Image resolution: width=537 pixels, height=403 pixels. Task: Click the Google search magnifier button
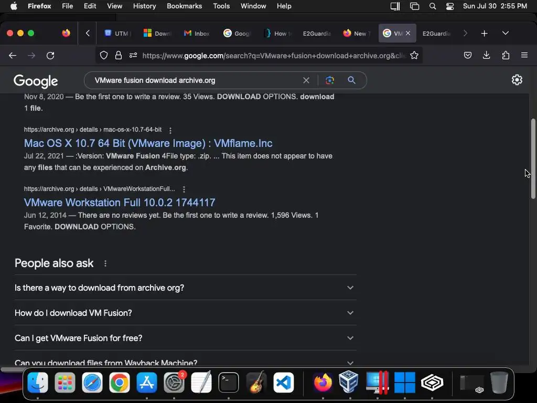coord(352,80)
